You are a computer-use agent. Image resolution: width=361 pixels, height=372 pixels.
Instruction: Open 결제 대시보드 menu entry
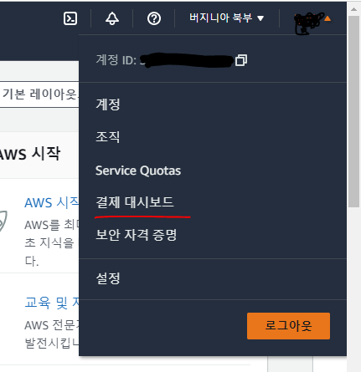click(x=135, y=202)
